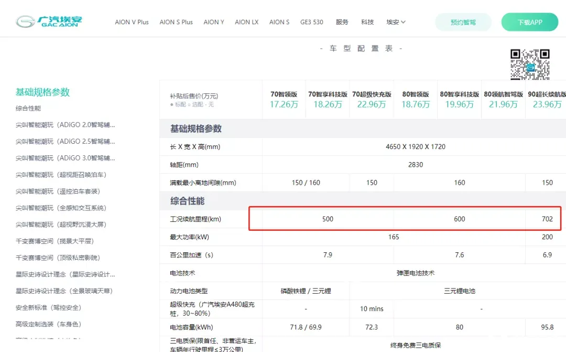Image resolution: width=566 pixels, height=352 pixels.
Task: Click the 综合性能 table section header
Action: (187, 201)
